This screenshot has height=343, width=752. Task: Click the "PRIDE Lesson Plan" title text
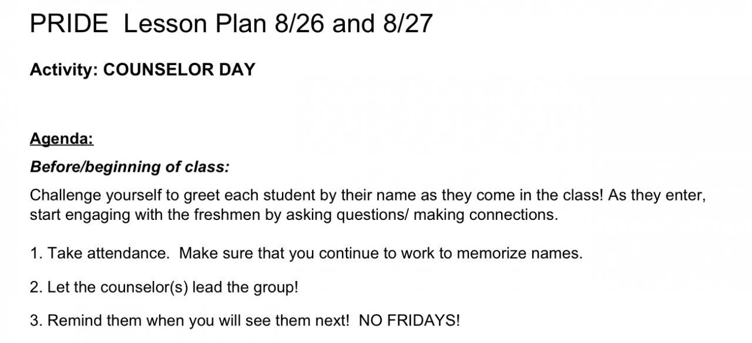point(150,23)
